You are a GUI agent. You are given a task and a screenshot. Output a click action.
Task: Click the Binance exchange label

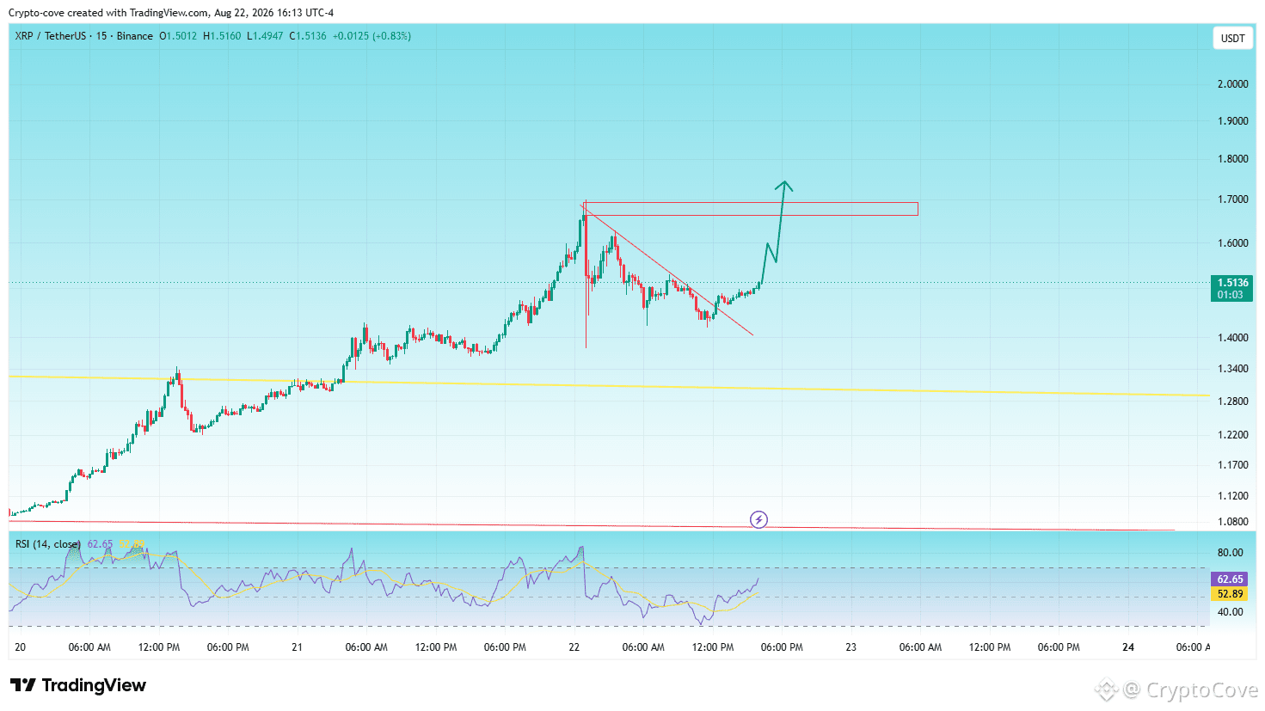click(135, 36)
